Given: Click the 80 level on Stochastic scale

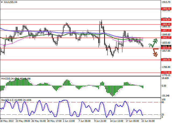Looking at the screenshot, I should coord(163,102).
